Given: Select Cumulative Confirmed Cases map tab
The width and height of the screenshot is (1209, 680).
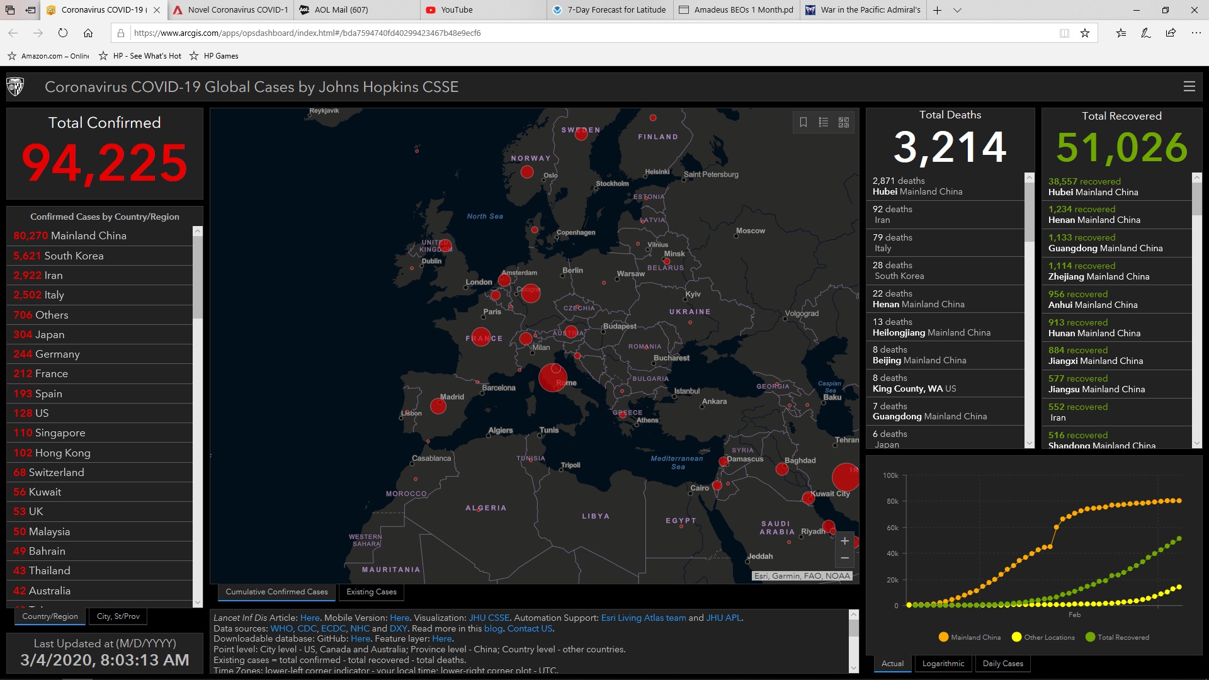Looking at the screenshot, I should (276, 592).
